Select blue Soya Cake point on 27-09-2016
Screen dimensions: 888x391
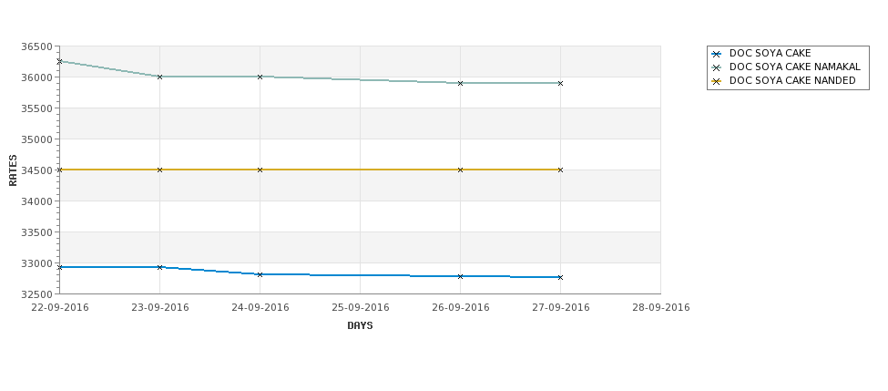point(561,277)
